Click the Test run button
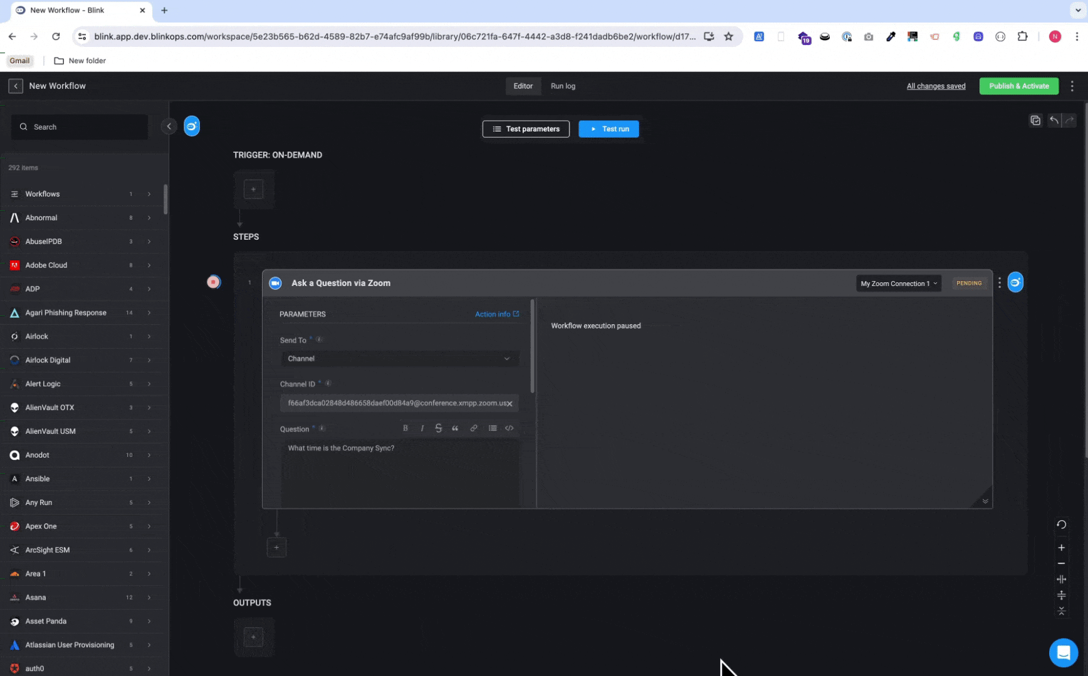The height and width of the screenshot is (676, 1088). [x=609, y=129]
